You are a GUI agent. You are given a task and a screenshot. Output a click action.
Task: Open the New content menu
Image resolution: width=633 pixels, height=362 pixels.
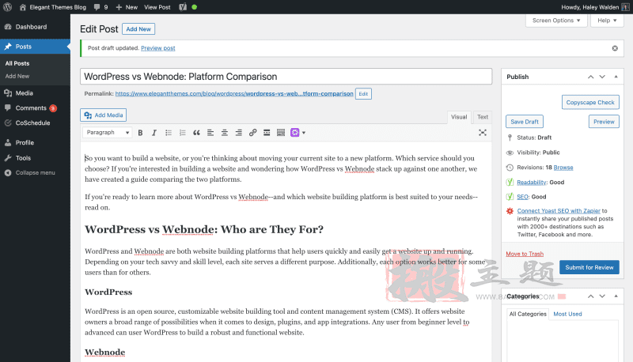(x=127, y=7)
